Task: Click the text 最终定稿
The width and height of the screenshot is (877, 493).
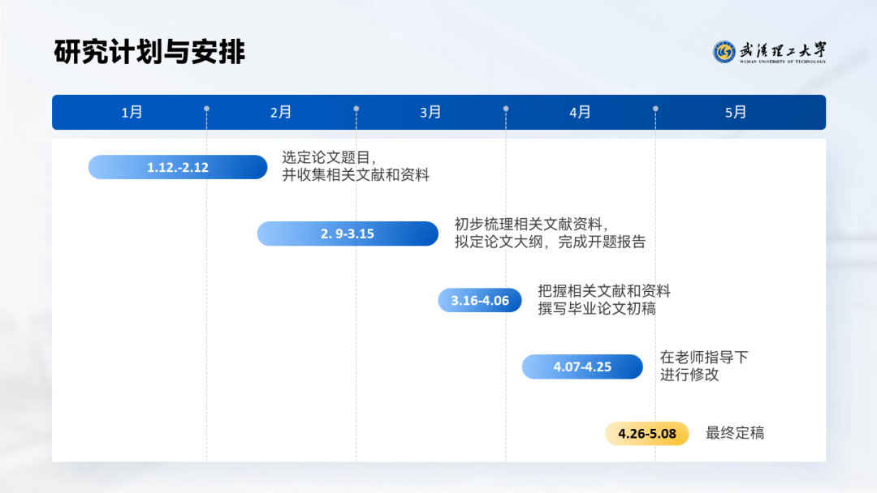Action: pos(735,433)
